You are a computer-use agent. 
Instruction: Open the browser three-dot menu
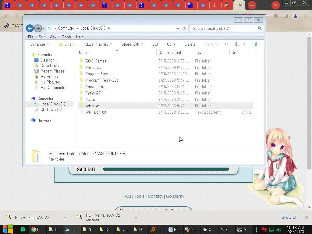(305, 16)
